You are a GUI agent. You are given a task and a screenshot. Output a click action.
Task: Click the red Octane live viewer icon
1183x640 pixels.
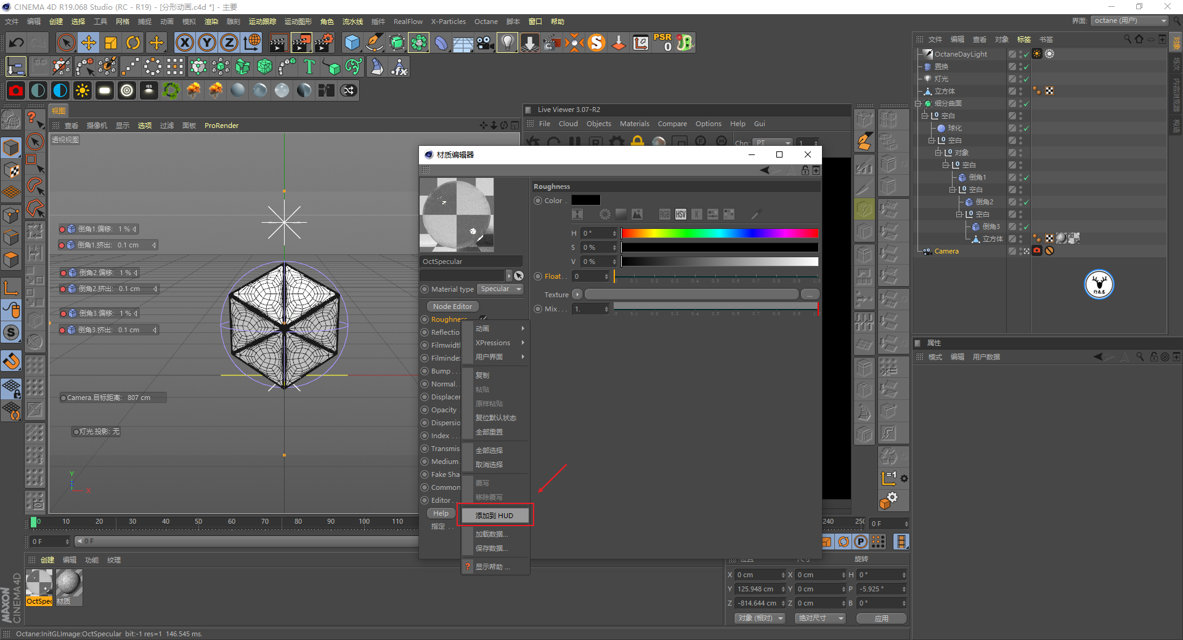tap(16, 90)
